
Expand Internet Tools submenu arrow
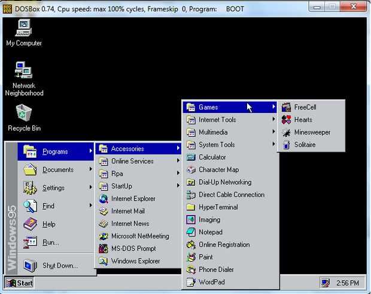click(273, 120)
